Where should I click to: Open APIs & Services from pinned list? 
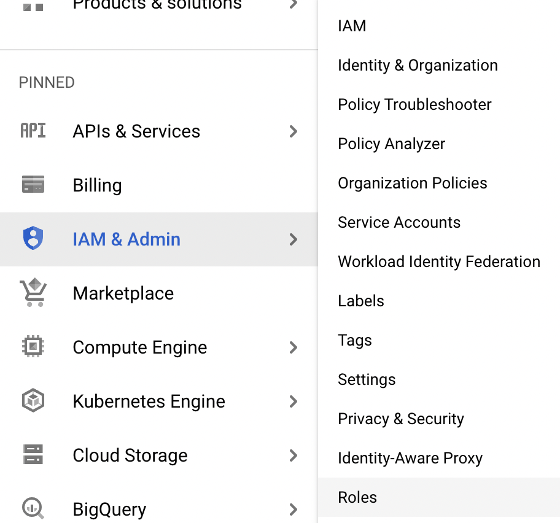(x=159, y=131)
